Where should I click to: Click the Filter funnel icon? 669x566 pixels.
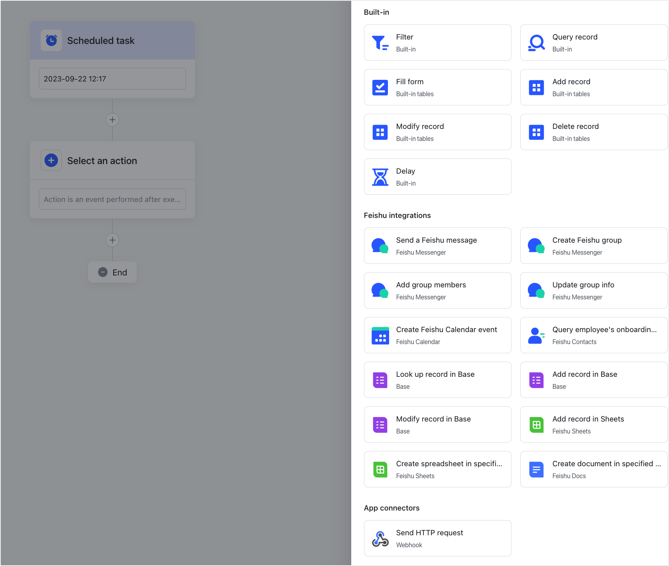(x=380, y=43)
